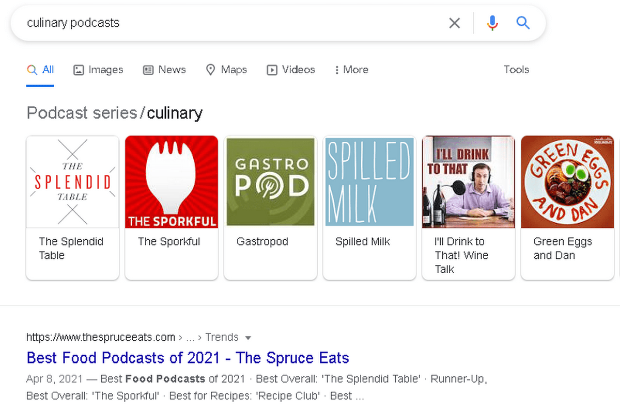Submit search with the magnifying glass icon
Viewport: 620px width, 414px height.
pos(523,23)
